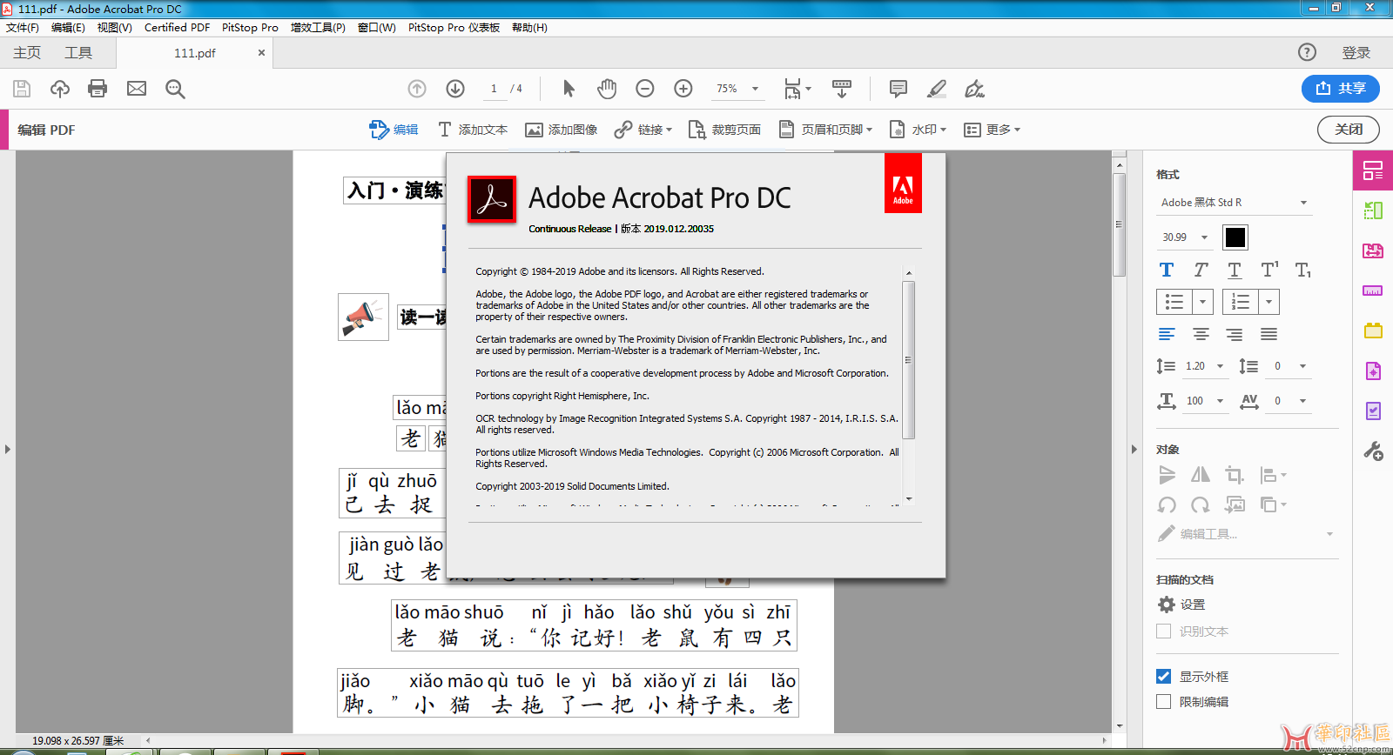Enable the 识别文本 checkbox
The image size is (1393, 755).
1163,631
